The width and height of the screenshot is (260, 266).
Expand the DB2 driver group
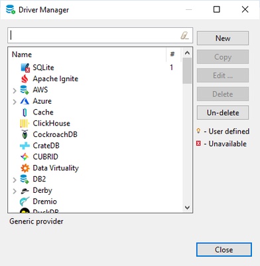(15, 180)
